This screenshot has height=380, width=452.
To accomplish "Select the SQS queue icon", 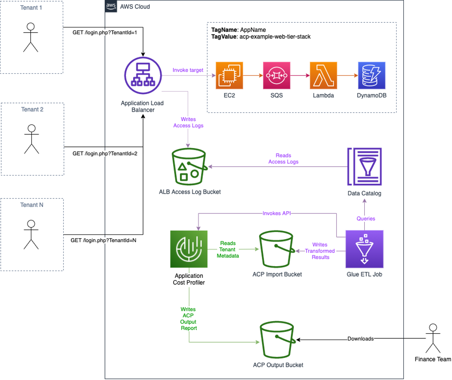I will pyautogui.click(x=276, y=74).
